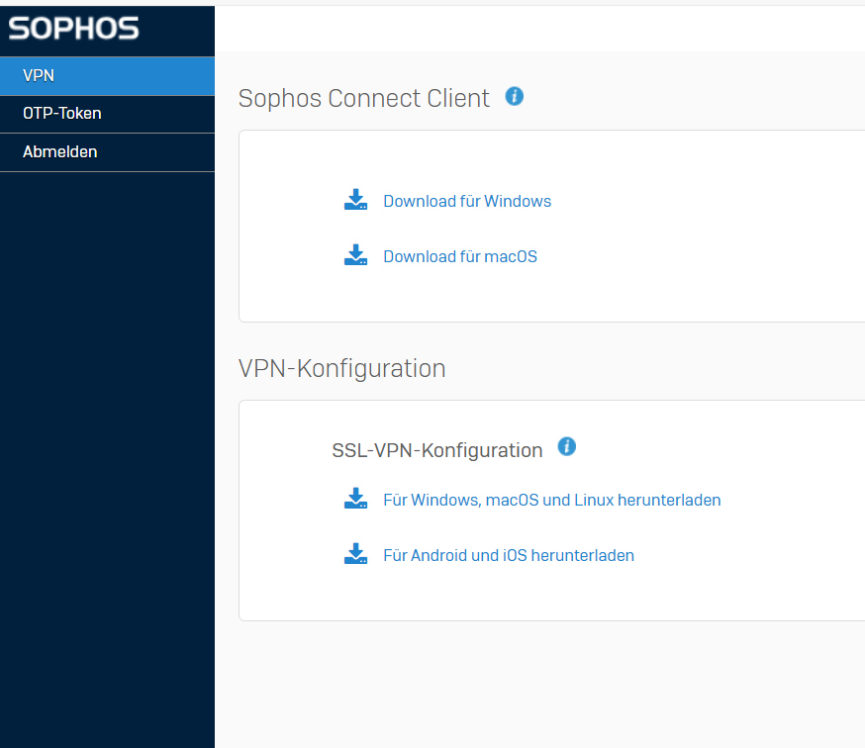865x748 pixels.
Task: Click the download icon beside Windows client
Action: pyautogui.click(x=355, y=201)
